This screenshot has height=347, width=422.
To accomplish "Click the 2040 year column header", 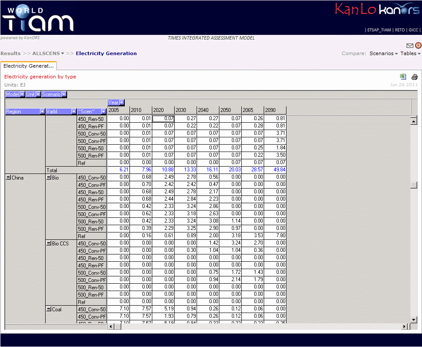I will (208, 110).
